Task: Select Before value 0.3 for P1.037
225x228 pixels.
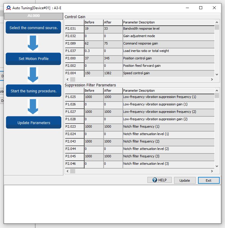Action: tap(94, 51)
